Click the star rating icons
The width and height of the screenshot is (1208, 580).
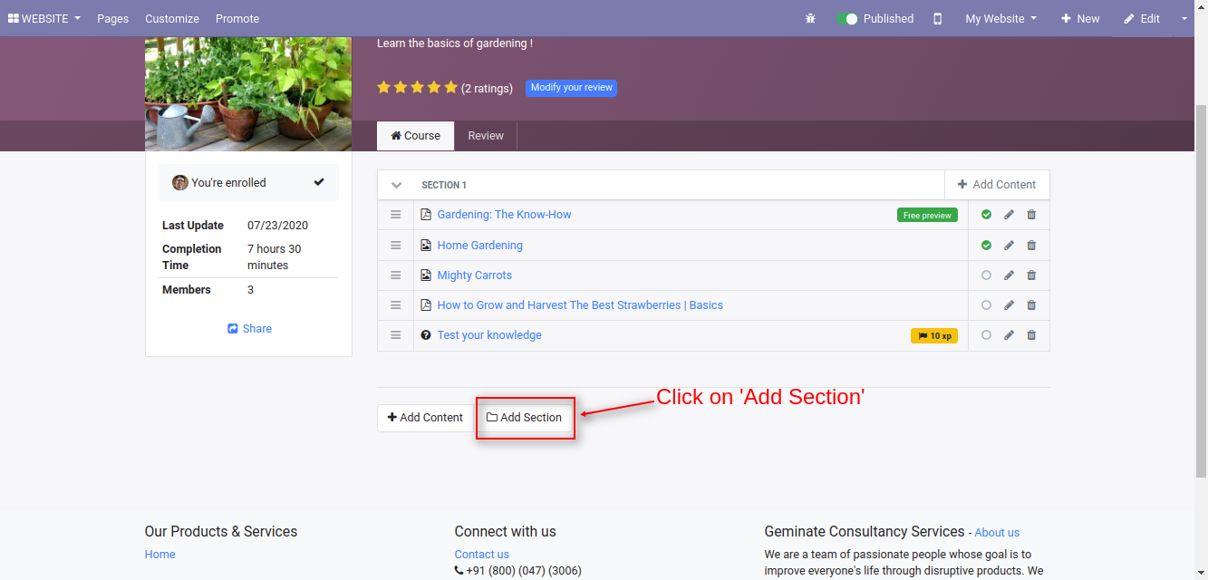point(417,88)
